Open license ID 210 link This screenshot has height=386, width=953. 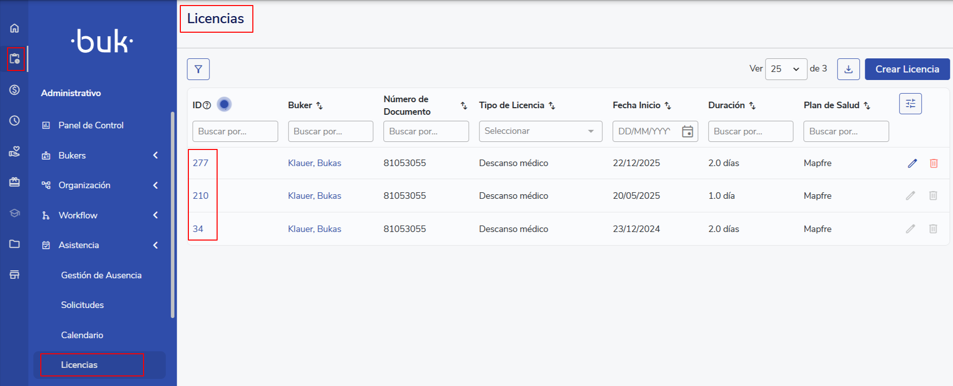pos(200,196)
